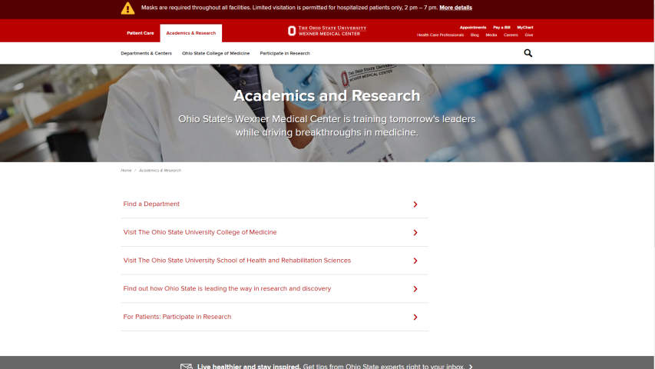Go to the MyChart link
The height and width of the screenshot is (369, 655).
(x=525, y=27)
